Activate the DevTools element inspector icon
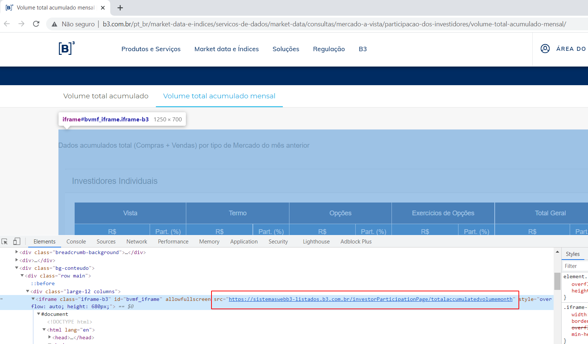Viewport: 588px width, 344px height. [5, 242]
